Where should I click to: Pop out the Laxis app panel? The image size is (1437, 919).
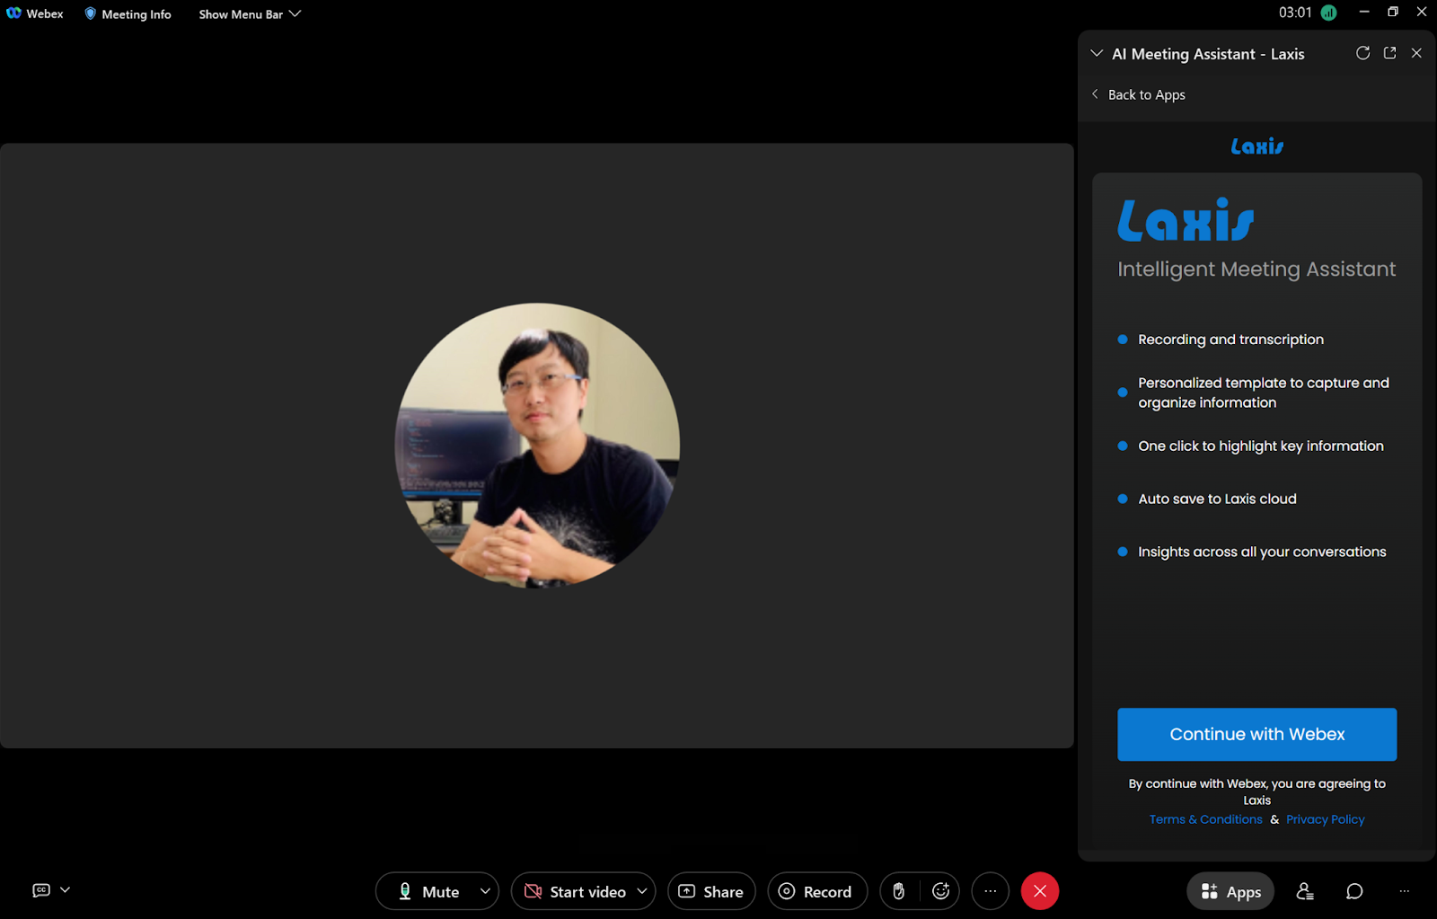coord(1389,53)
